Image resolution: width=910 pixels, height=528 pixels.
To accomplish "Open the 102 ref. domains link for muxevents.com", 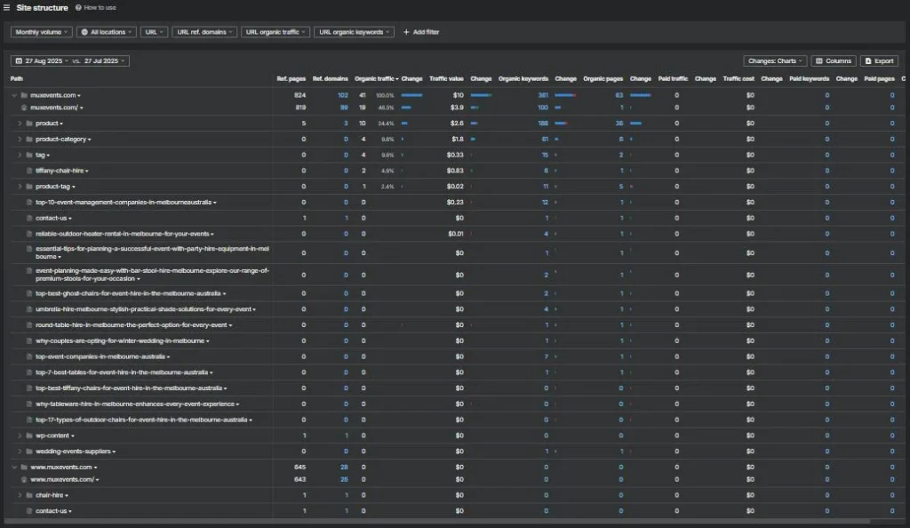I will (343, 95).
